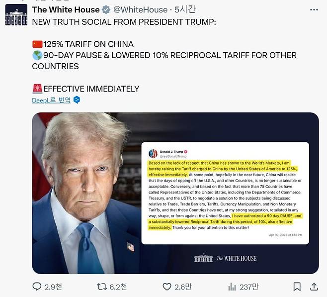Click the view count 237만
This screenshot has height=297, width=327.
[x=249, y=287]
